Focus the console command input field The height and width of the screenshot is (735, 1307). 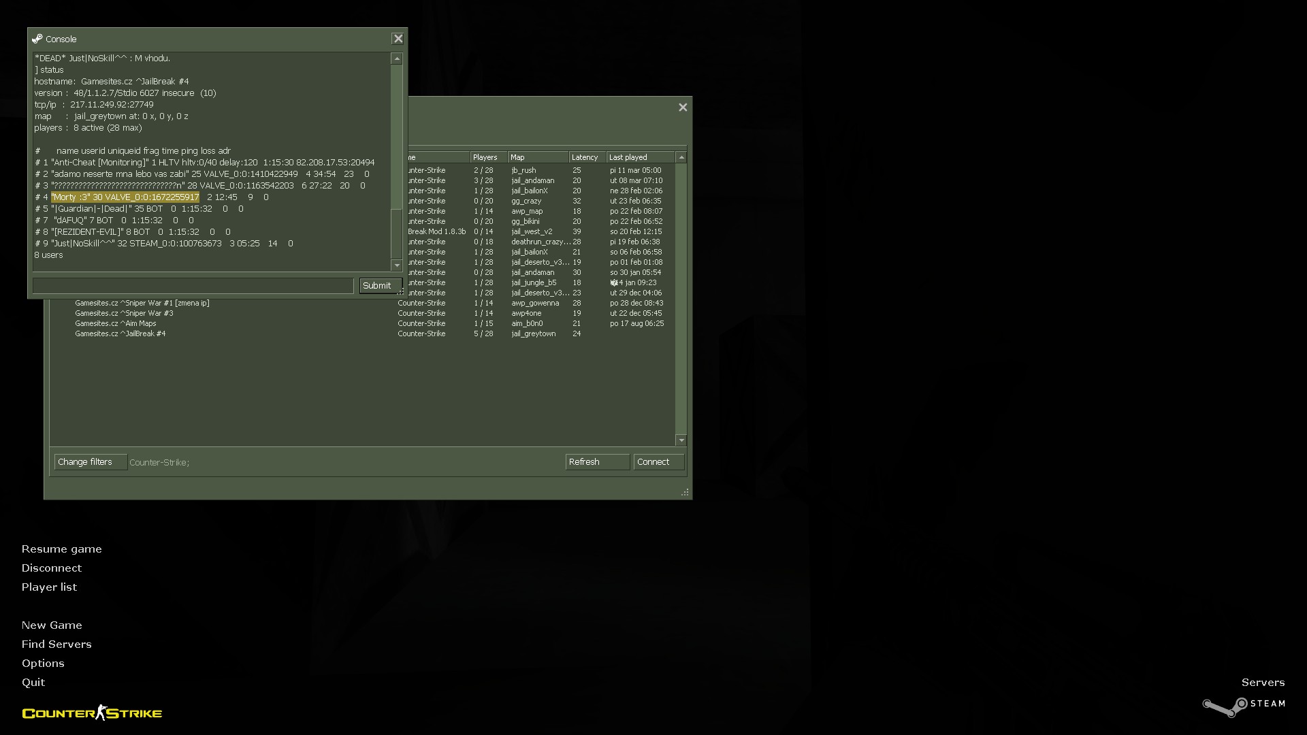click(193, 286)
